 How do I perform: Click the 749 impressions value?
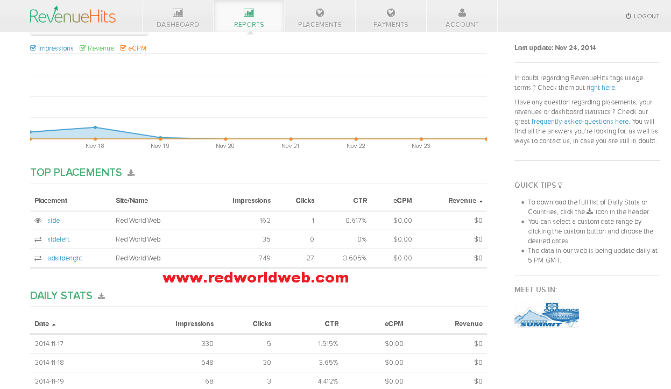tap(264, 258)
